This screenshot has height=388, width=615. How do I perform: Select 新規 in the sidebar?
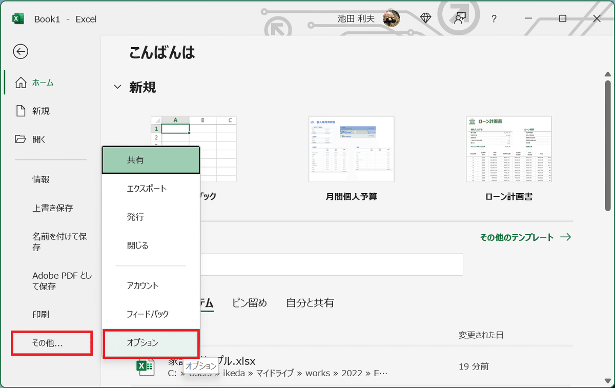(x=41, y=111)
